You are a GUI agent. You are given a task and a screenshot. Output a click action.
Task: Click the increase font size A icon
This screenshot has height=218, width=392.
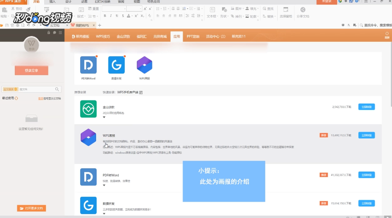145,9
